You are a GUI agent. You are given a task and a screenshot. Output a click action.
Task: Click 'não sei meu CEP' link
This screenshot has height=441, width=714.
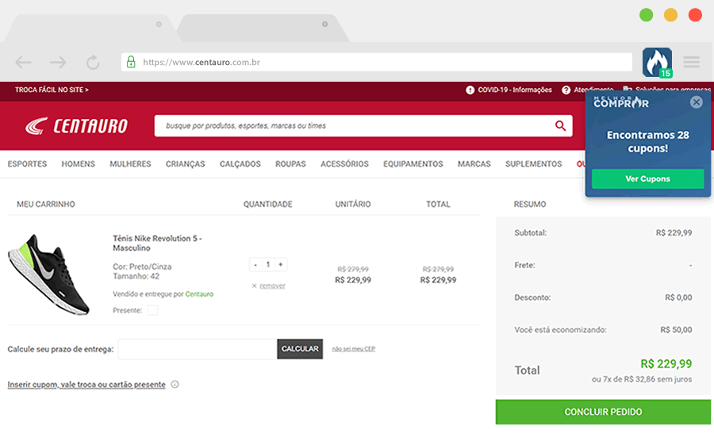(353, 349)
